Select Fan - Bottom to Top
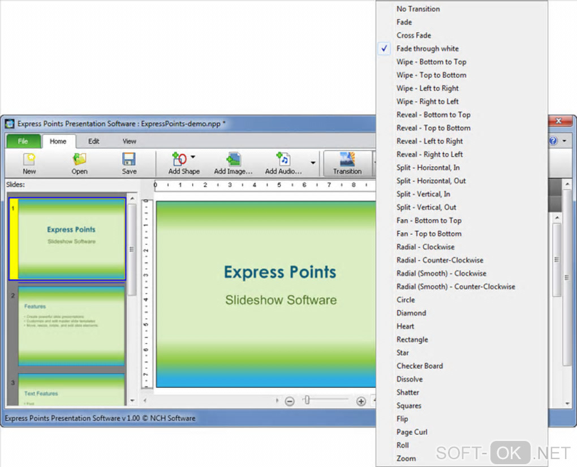This screenshot has height=467, width=577. tap(462, 220)
